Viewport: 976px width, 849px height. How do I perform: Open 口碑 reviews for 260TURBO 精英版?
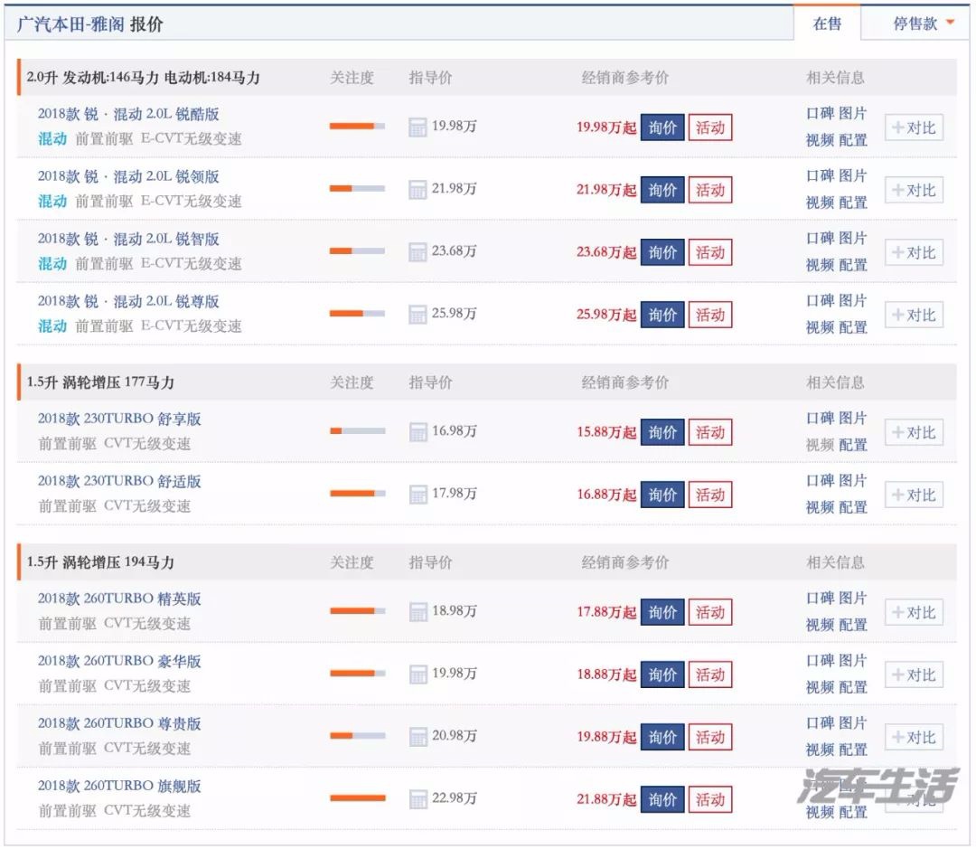point(820,598)
